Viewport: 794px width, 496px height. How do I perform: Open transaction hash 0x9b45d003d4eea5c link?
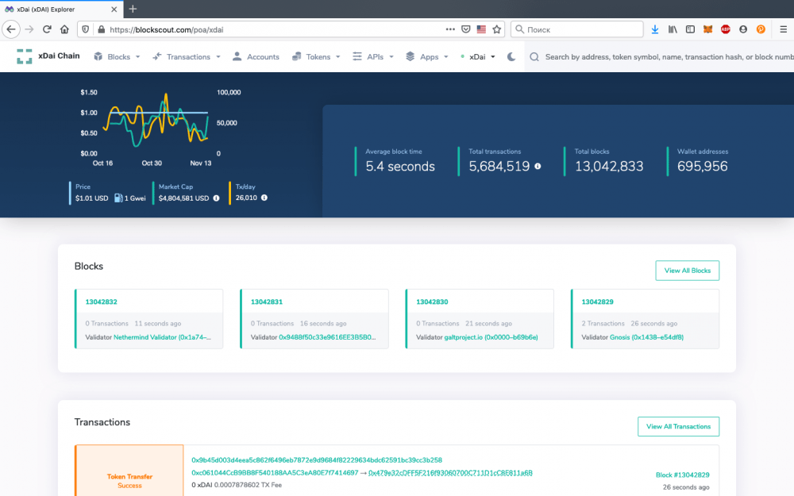[317, 460]
